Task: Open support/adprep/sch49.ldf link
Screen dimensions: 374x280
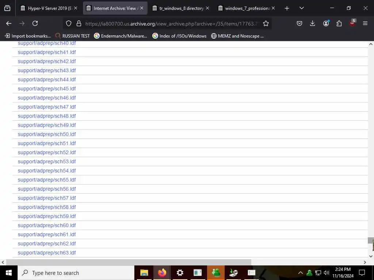Action: 47,125
